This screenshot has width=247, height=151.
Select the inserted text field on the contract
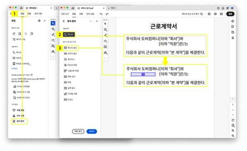tap(143, 74)
